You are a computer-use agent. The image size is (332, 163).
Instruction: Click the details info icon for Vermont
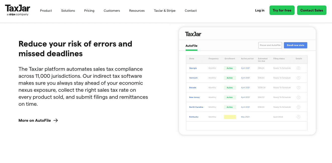pyautogui.click(x=298, y=78)
